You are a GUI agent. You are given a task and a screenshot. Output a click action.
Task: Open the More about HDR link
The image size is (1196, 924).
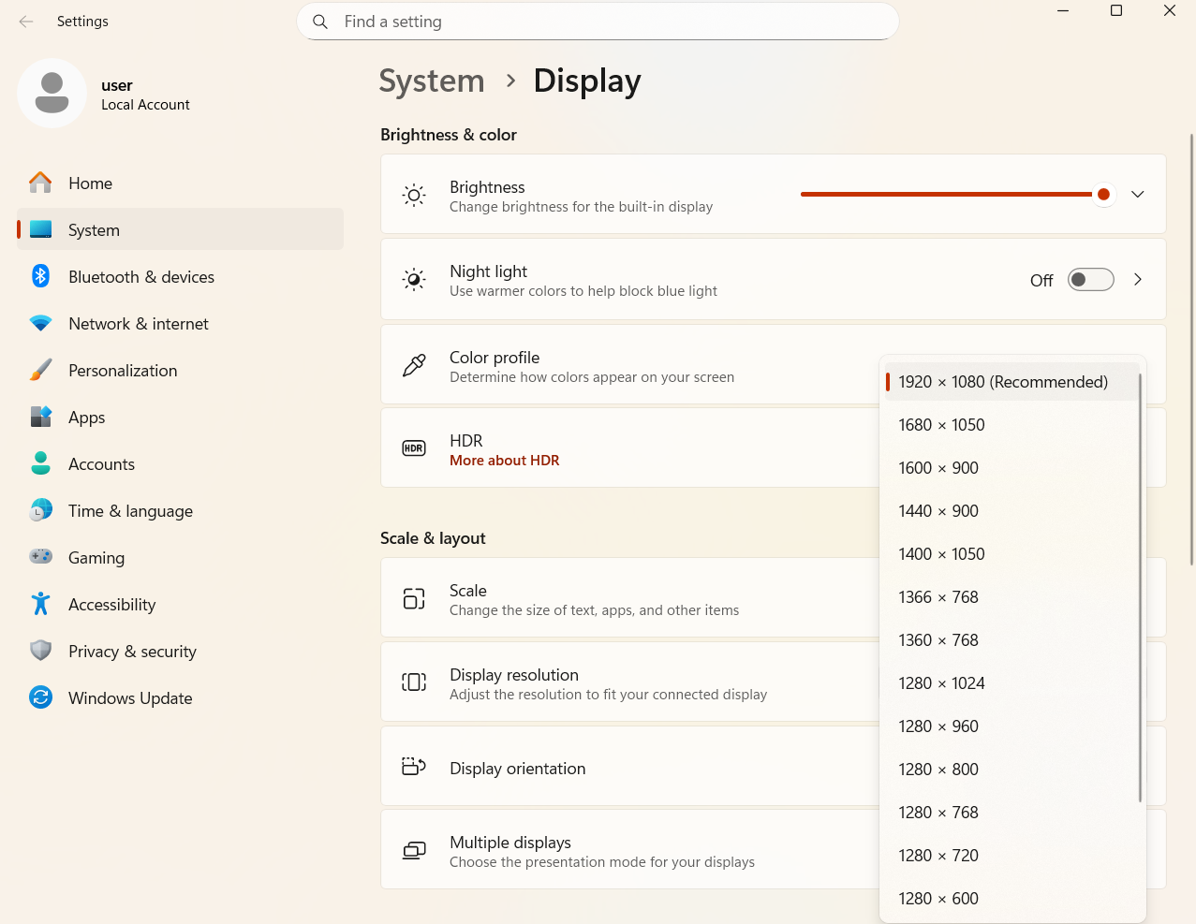504,461
